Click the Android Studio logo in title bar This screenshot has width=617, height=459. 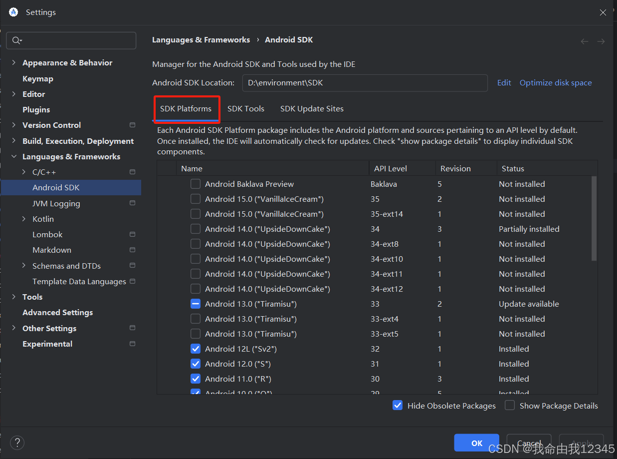[x=13, y=12]
